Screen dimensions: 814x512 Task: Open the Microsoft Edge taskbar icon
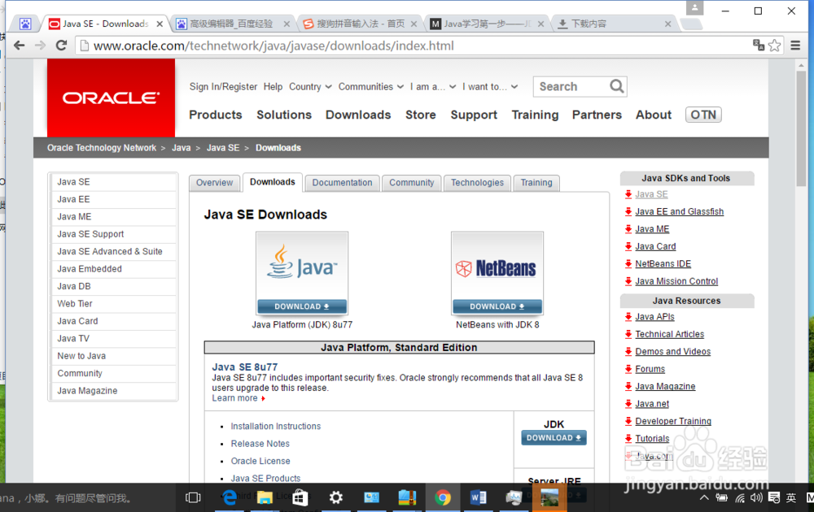pyautogui.click(x=230, y=497)
